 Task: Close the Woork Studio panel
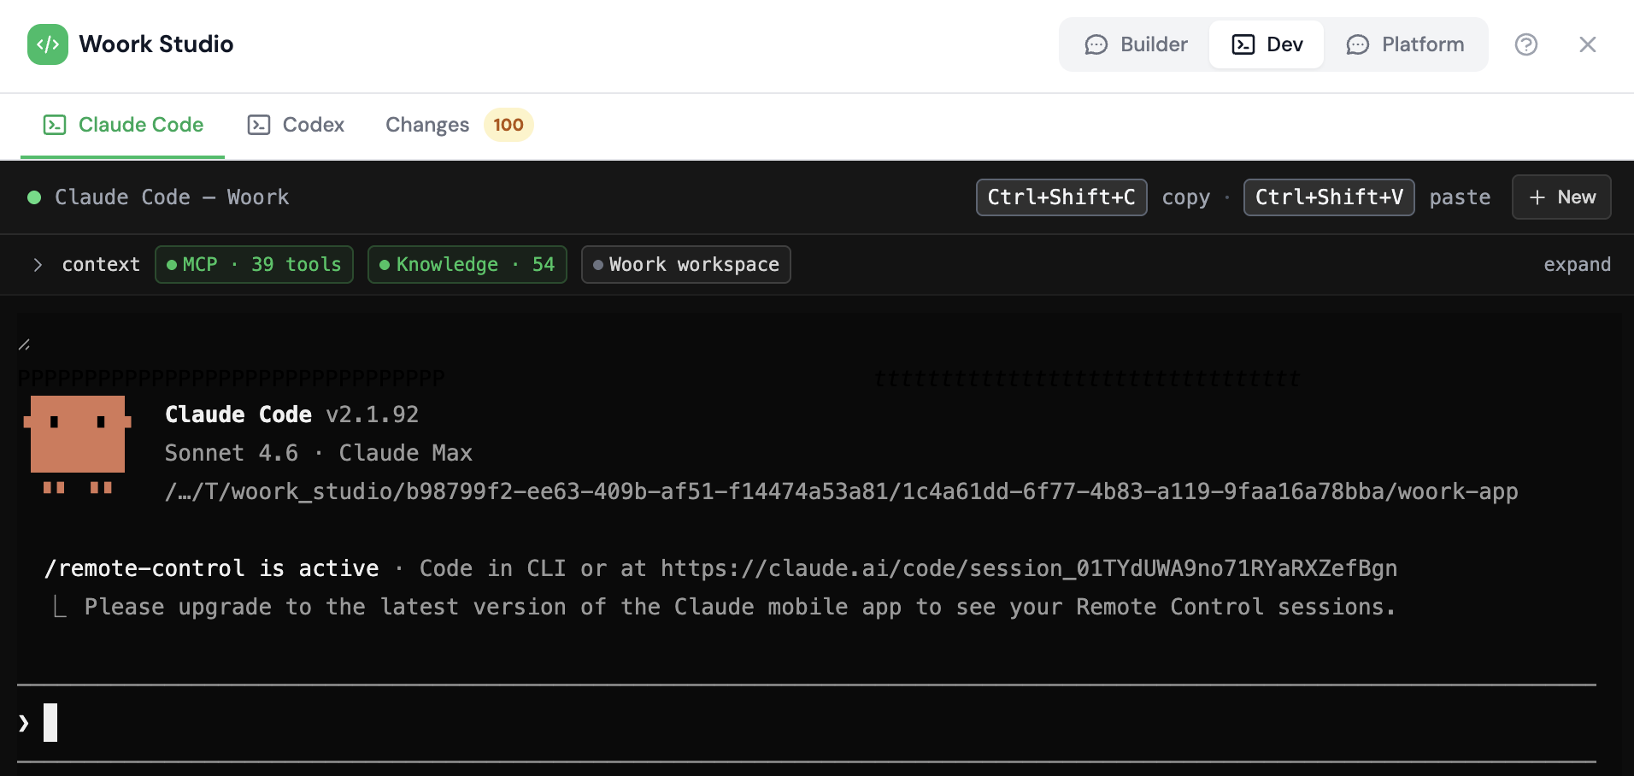point(1588,44)
